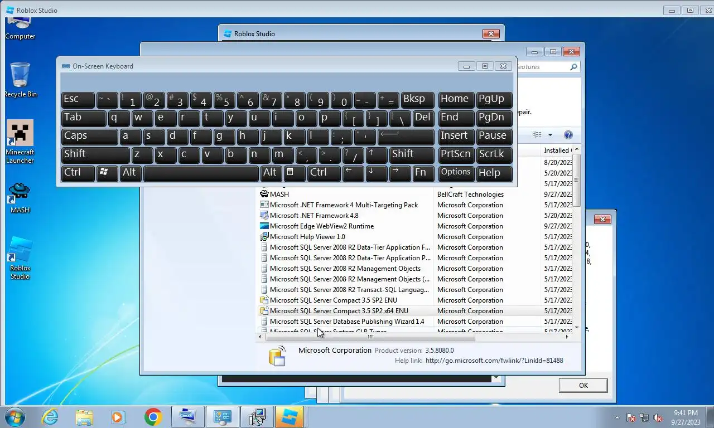Open the Action Center flag tray icon
The height and width of the screenshot is (428, 714).
point(631,417)
